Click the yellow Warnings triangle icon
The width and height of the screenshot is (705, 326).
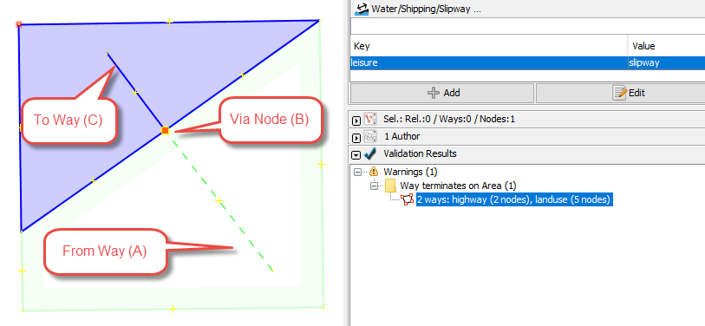pos(374,172)
